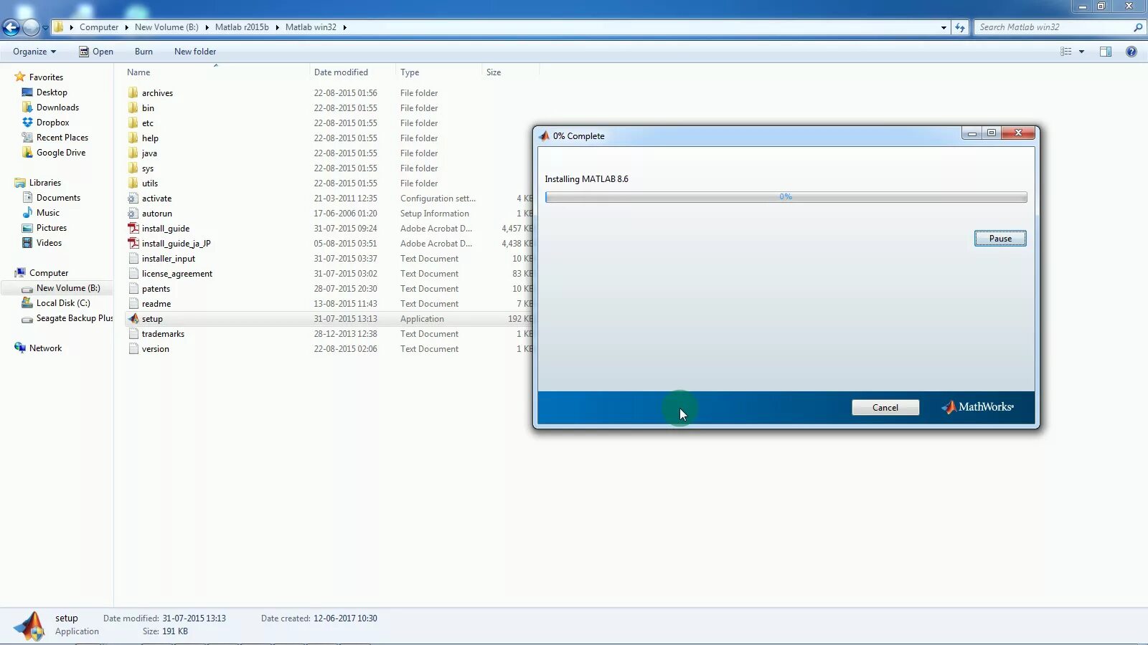This screenshot has height=645, width=1148.
Task: Expand the breadcrumb arrow after Computer
Action: point(127,27)
